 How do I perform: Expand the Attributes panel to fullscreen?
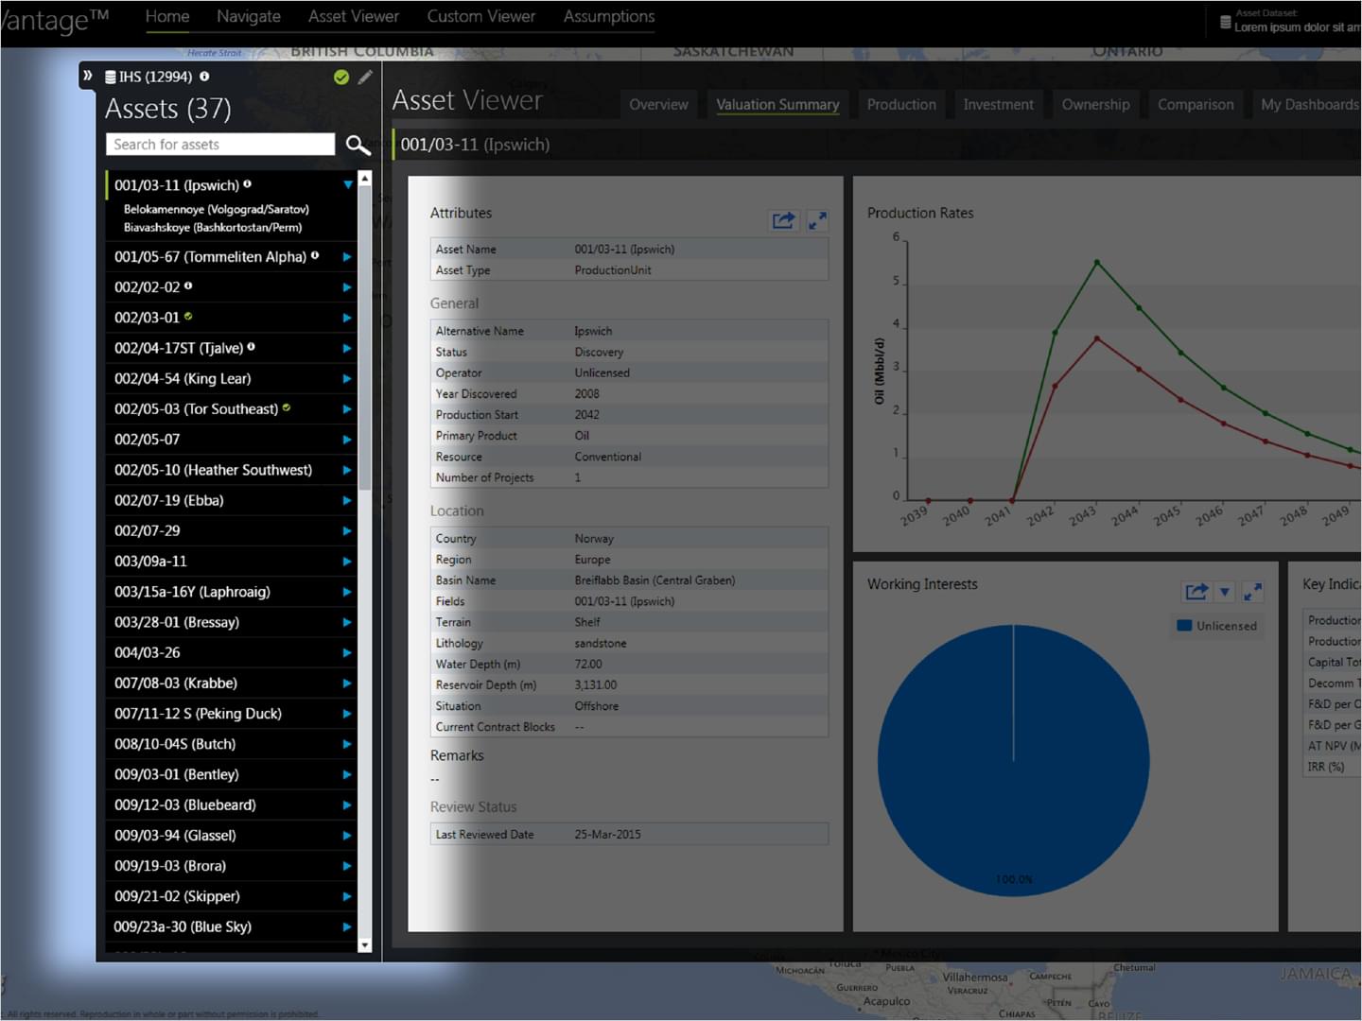(x=817, y=220)
